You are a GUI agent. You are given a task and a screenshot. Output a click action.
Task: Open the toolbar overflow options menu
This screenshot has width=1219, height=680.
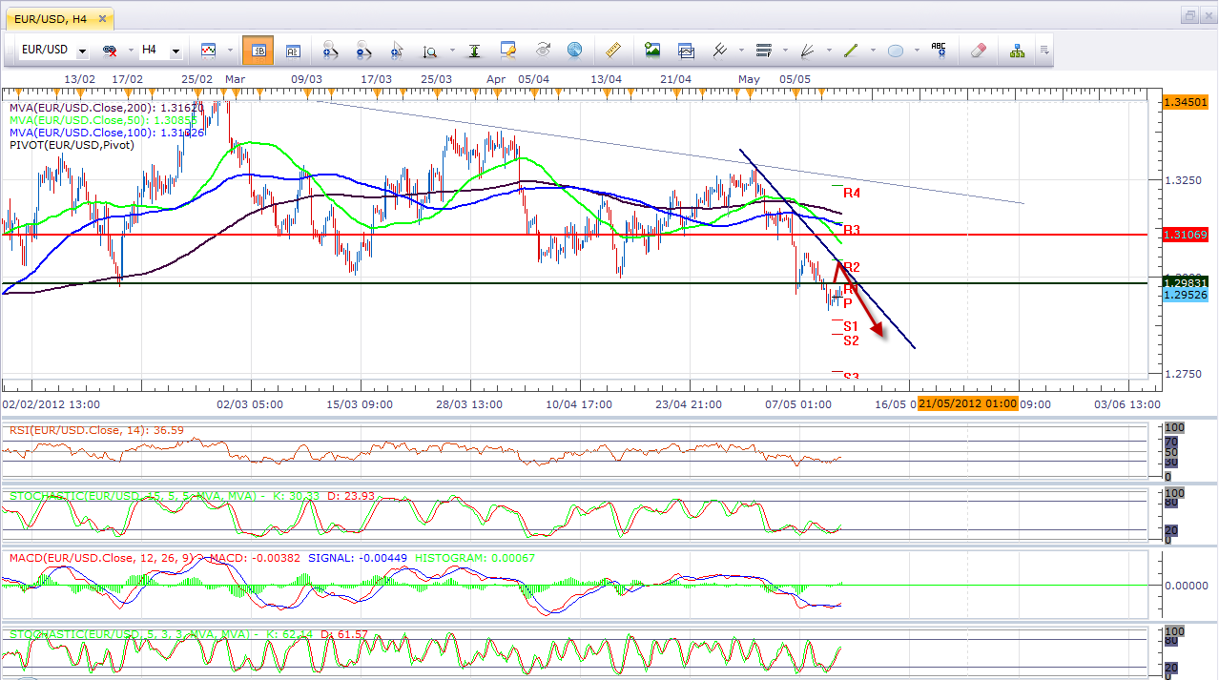[1044, 51]
